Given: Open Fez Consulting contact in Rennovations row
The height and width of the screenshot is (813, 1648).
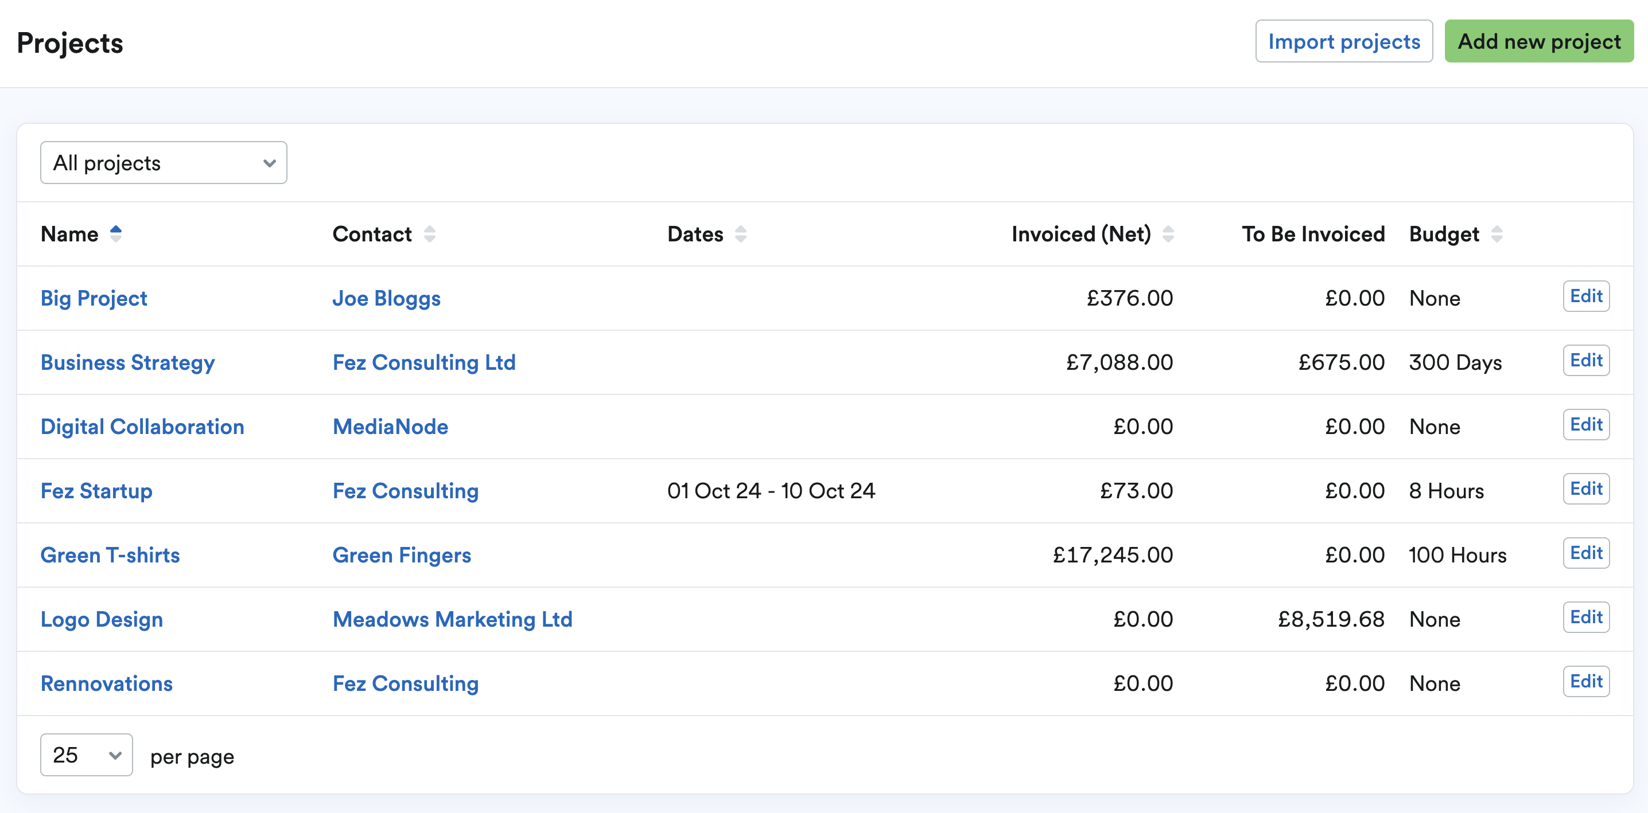Looking at the screenshot, I should tap(406, 684).
